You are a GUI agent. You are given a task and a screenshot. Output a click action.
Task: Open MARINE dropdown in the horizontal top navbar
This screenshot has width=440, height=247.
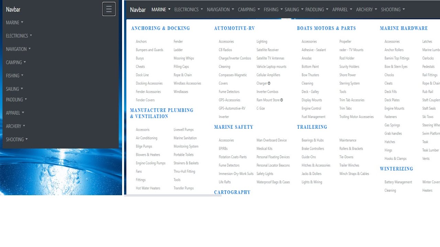coord(161,10)
